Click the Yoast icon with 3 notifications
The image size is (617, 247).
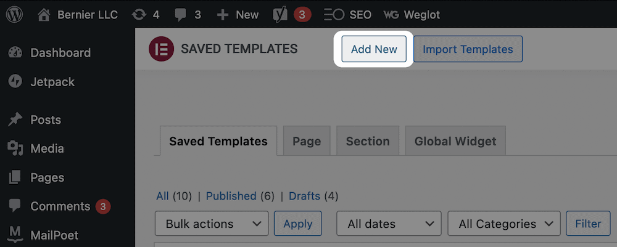280,15
